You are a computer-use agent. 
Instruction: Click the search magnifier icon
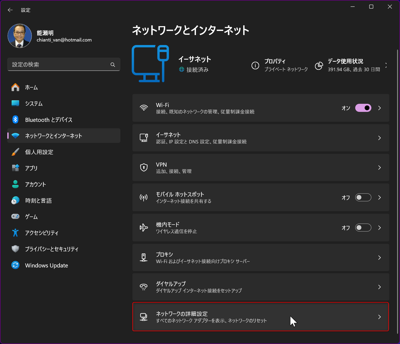113,65
